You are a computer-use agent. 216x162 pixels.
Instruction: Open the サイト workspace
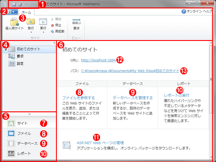[29, 123]
